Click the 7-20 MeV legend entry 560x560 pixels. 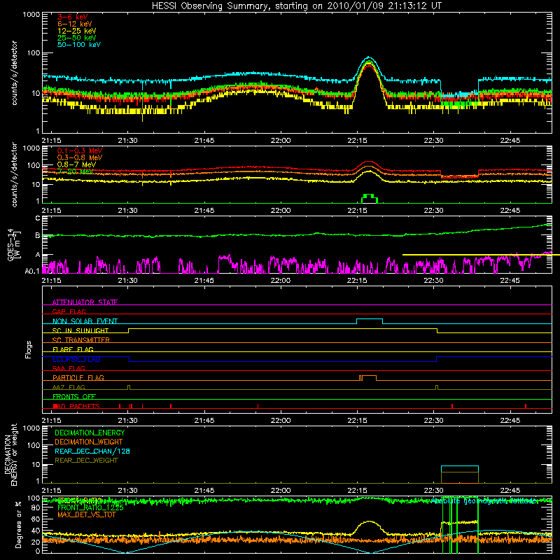75,171
